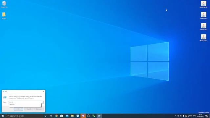
Task: Open Task View on the taskbar
Action: (x=51, y=116)
